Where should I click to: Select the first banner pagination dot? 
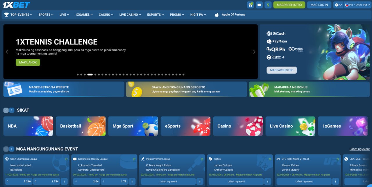(x=78, y=74)
